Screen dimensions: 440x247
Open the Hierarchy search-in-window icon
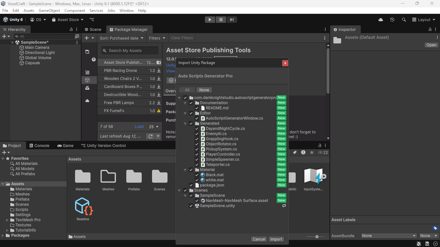(x=77, y=36)
